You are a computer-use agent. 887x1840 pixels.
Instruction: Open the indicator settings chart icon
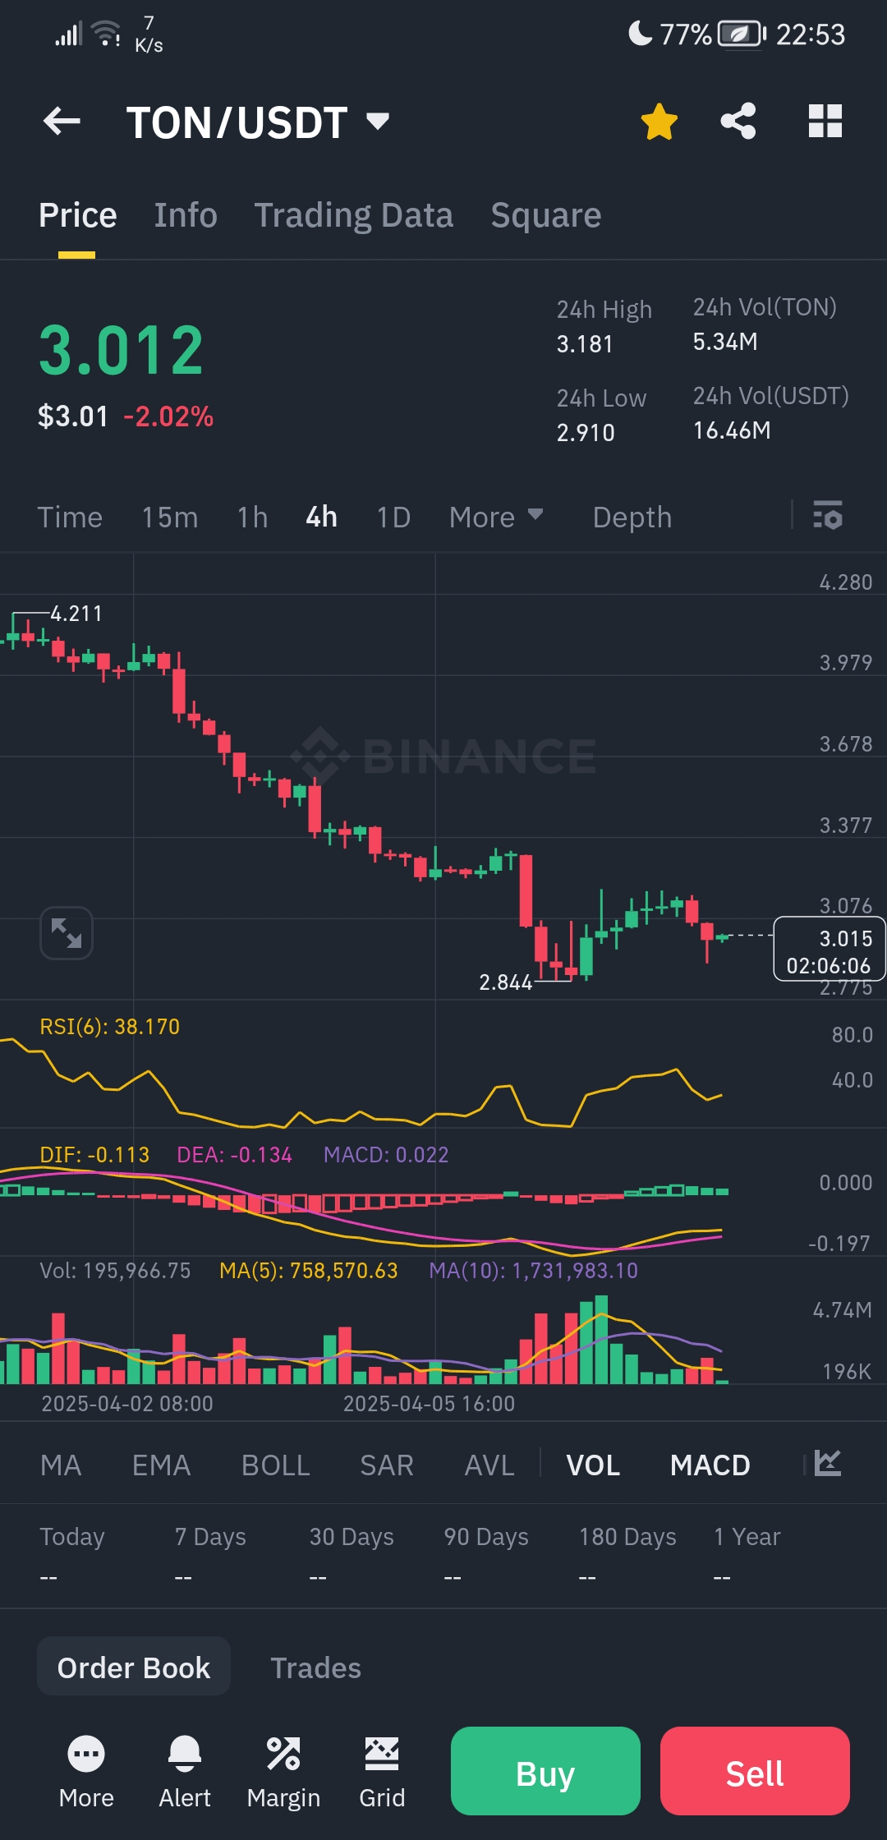[x=828, y=1463]
